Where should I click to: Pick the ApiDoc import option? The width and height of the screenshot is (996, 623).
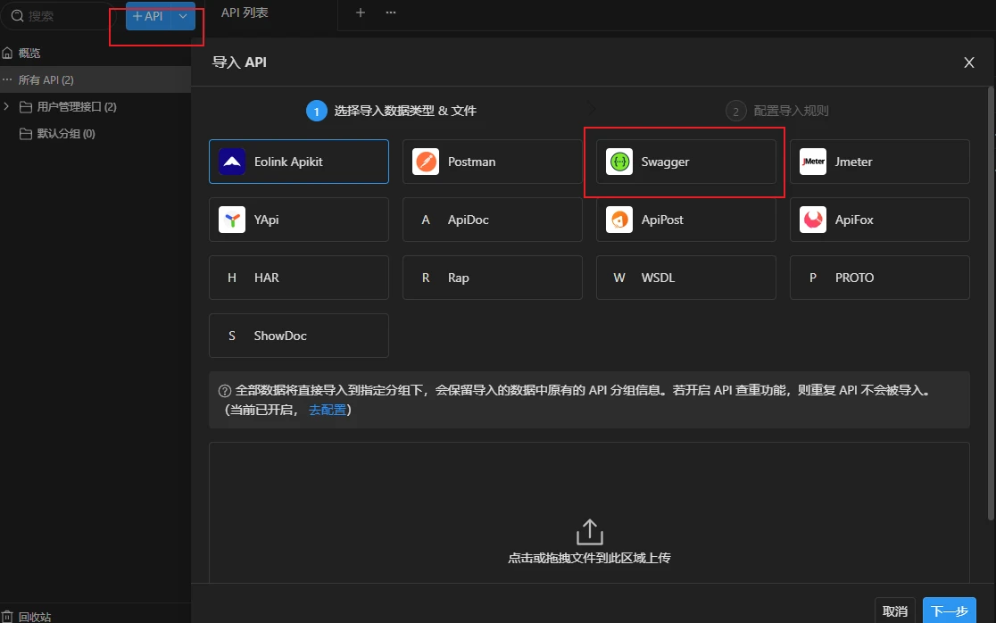point(493,220)
